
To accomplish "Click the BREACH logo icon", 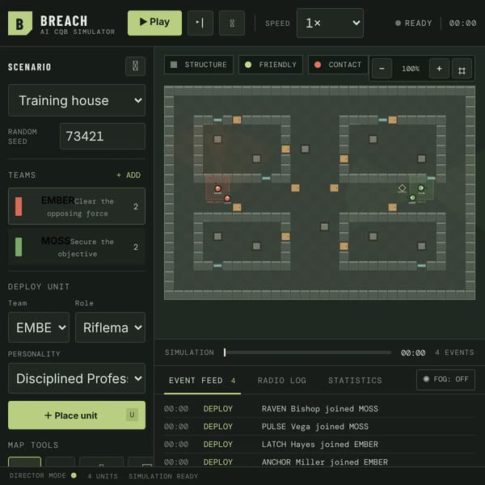I will click(19, 23).
